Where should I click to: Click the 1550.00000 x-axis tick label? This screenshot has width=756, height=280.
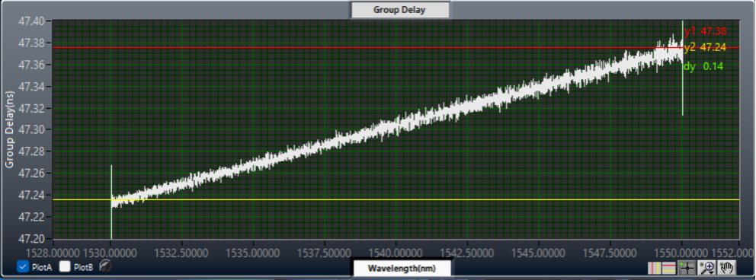pos(681,253)
